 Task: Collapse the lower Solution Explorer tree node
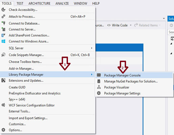[171, 53]
